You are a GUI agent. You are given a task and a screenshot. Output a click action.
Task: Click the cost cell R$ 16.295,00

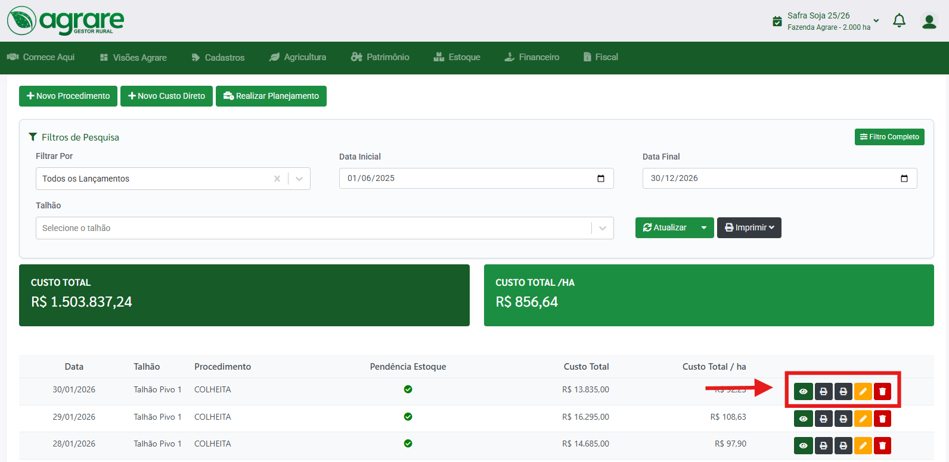pyautogui.click(x=585, y=417)
